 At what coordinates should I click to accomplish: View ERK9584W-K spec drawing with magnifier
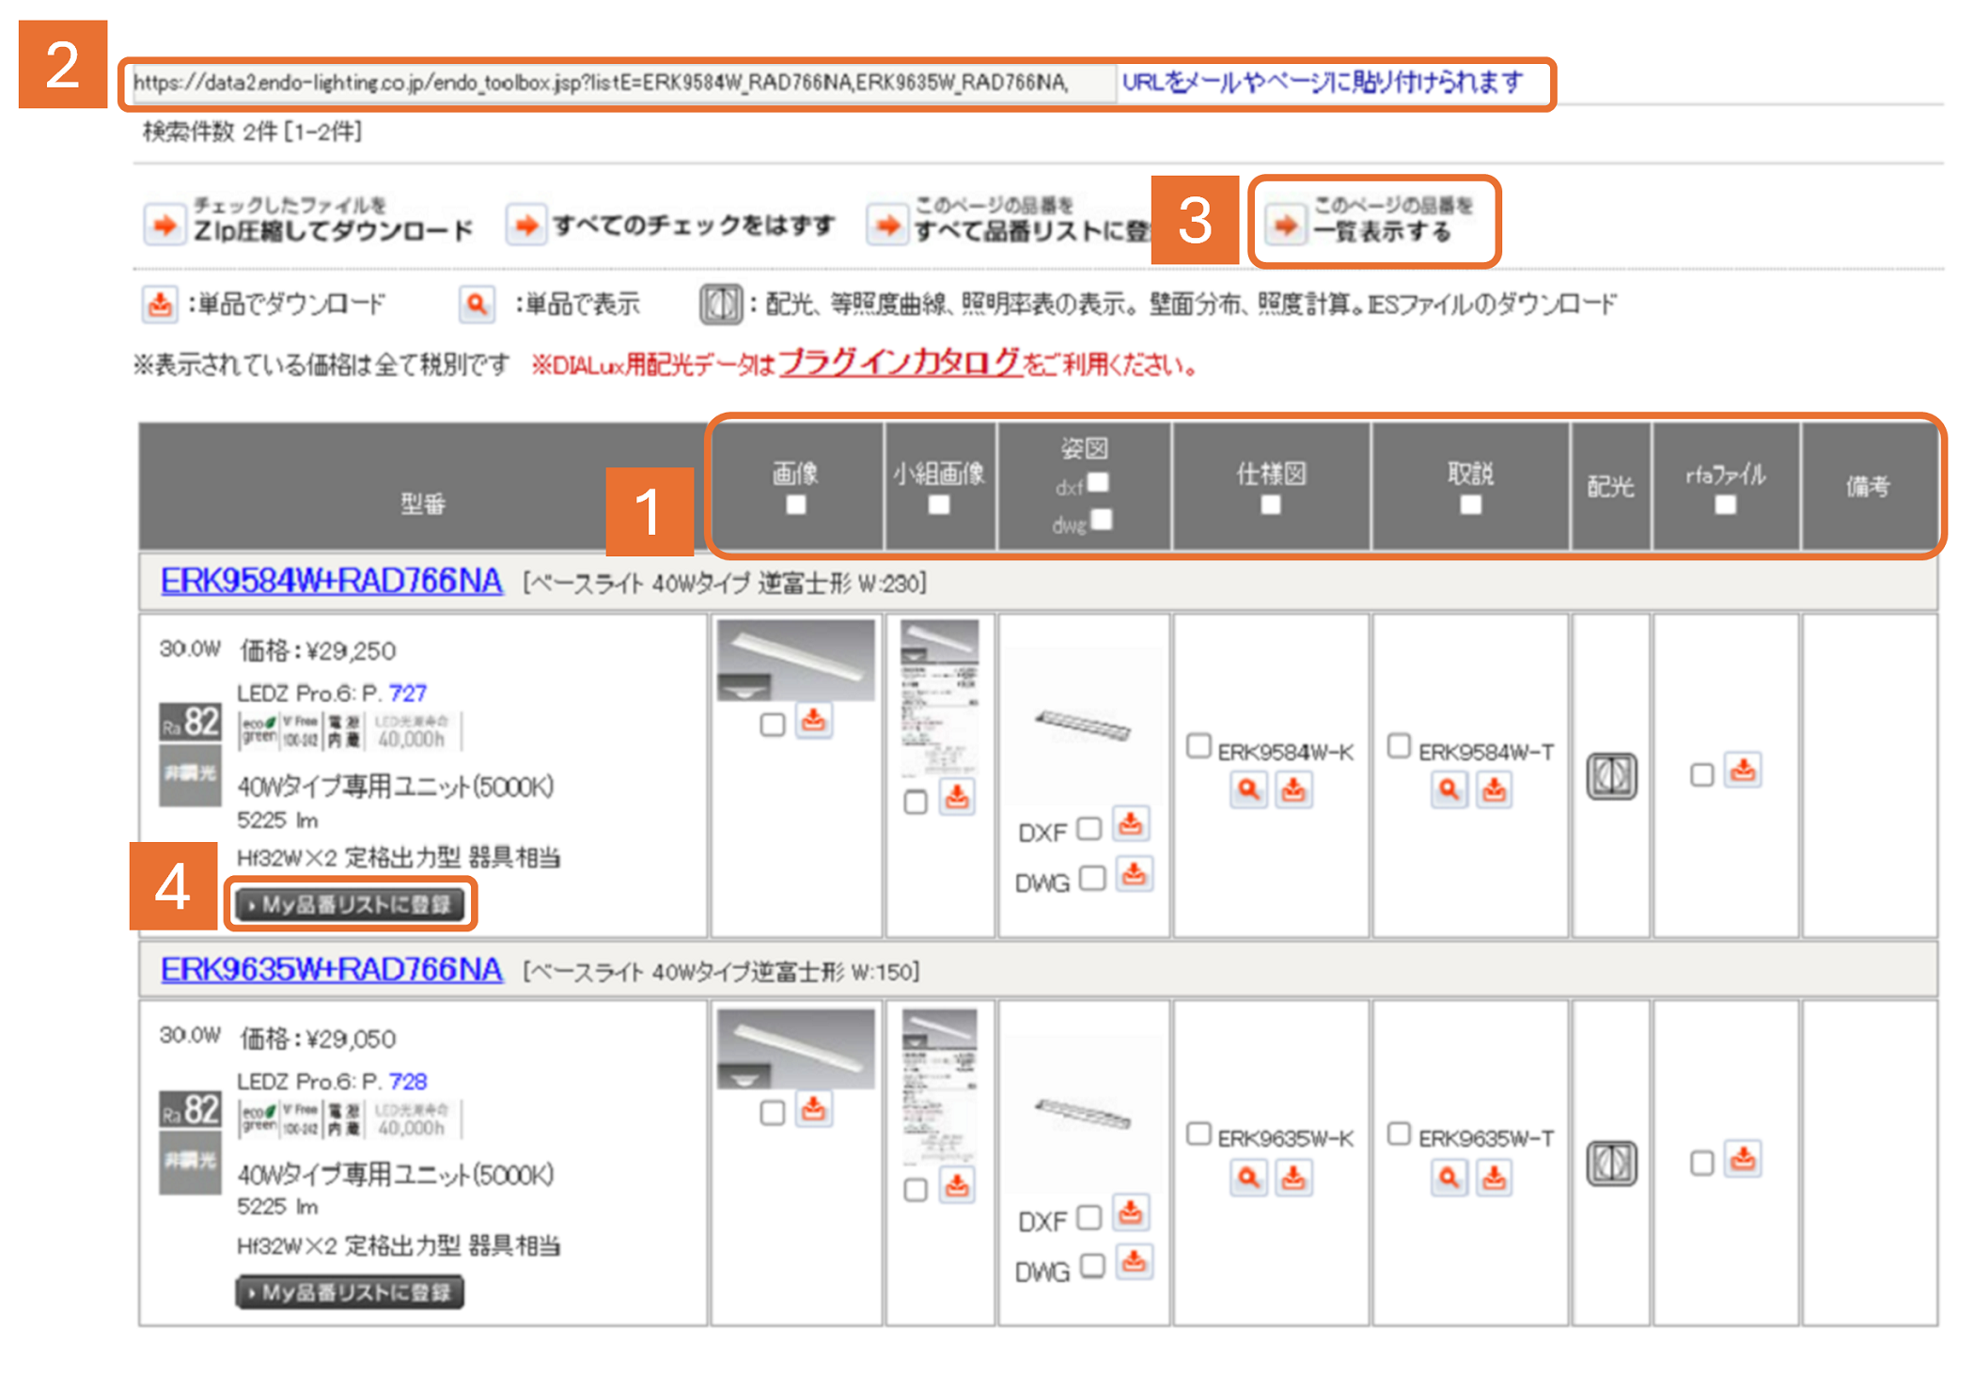pyautogui.click(x=1248, y=789)
